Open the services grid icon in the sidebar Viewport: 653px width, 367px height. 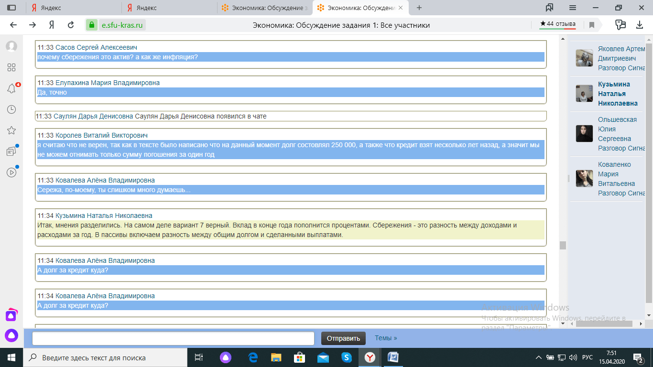click(11, 67)
